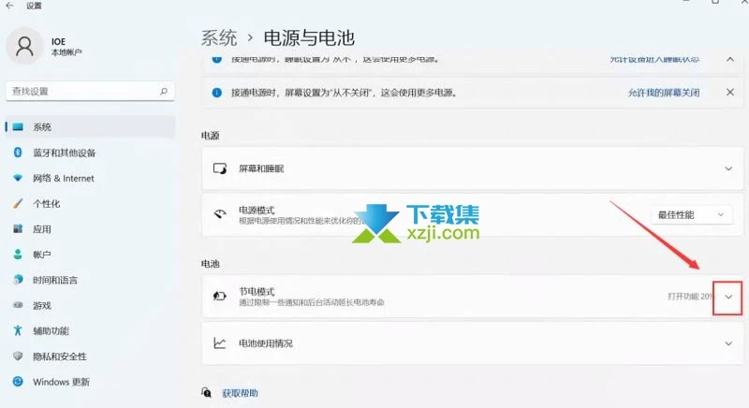Click the network Wi-Fi icon in the sidebar

tap(18, 178)
